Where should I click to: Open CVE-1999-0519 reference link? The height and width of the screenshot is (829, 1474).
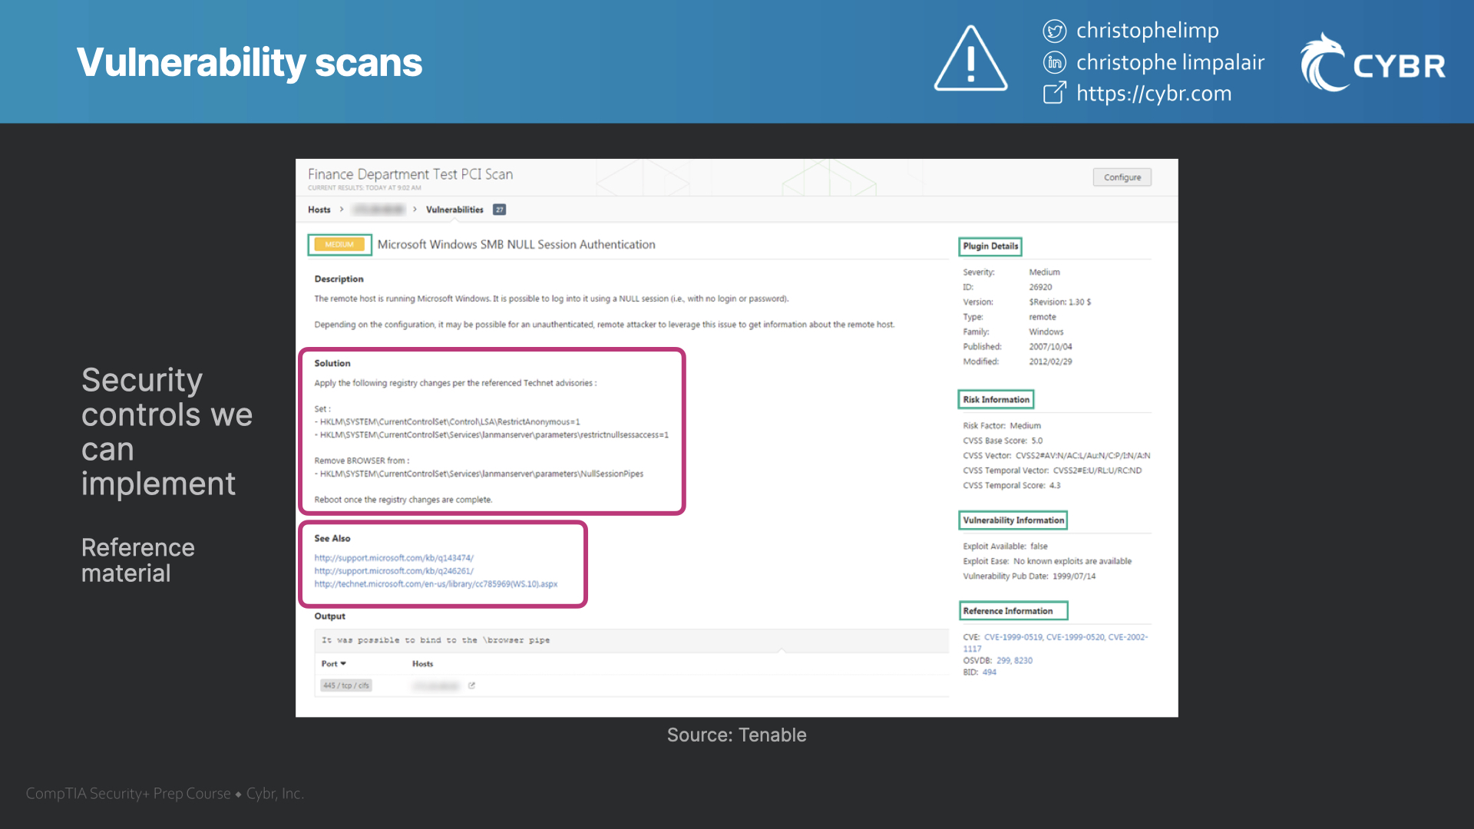[1013, 637]
